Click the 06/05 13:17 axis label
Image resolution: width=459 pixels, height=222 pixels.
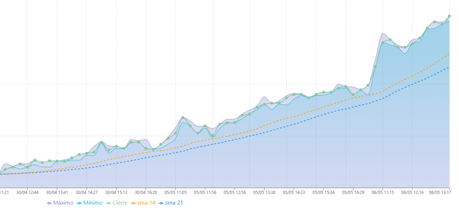click(x=440, y=193)
